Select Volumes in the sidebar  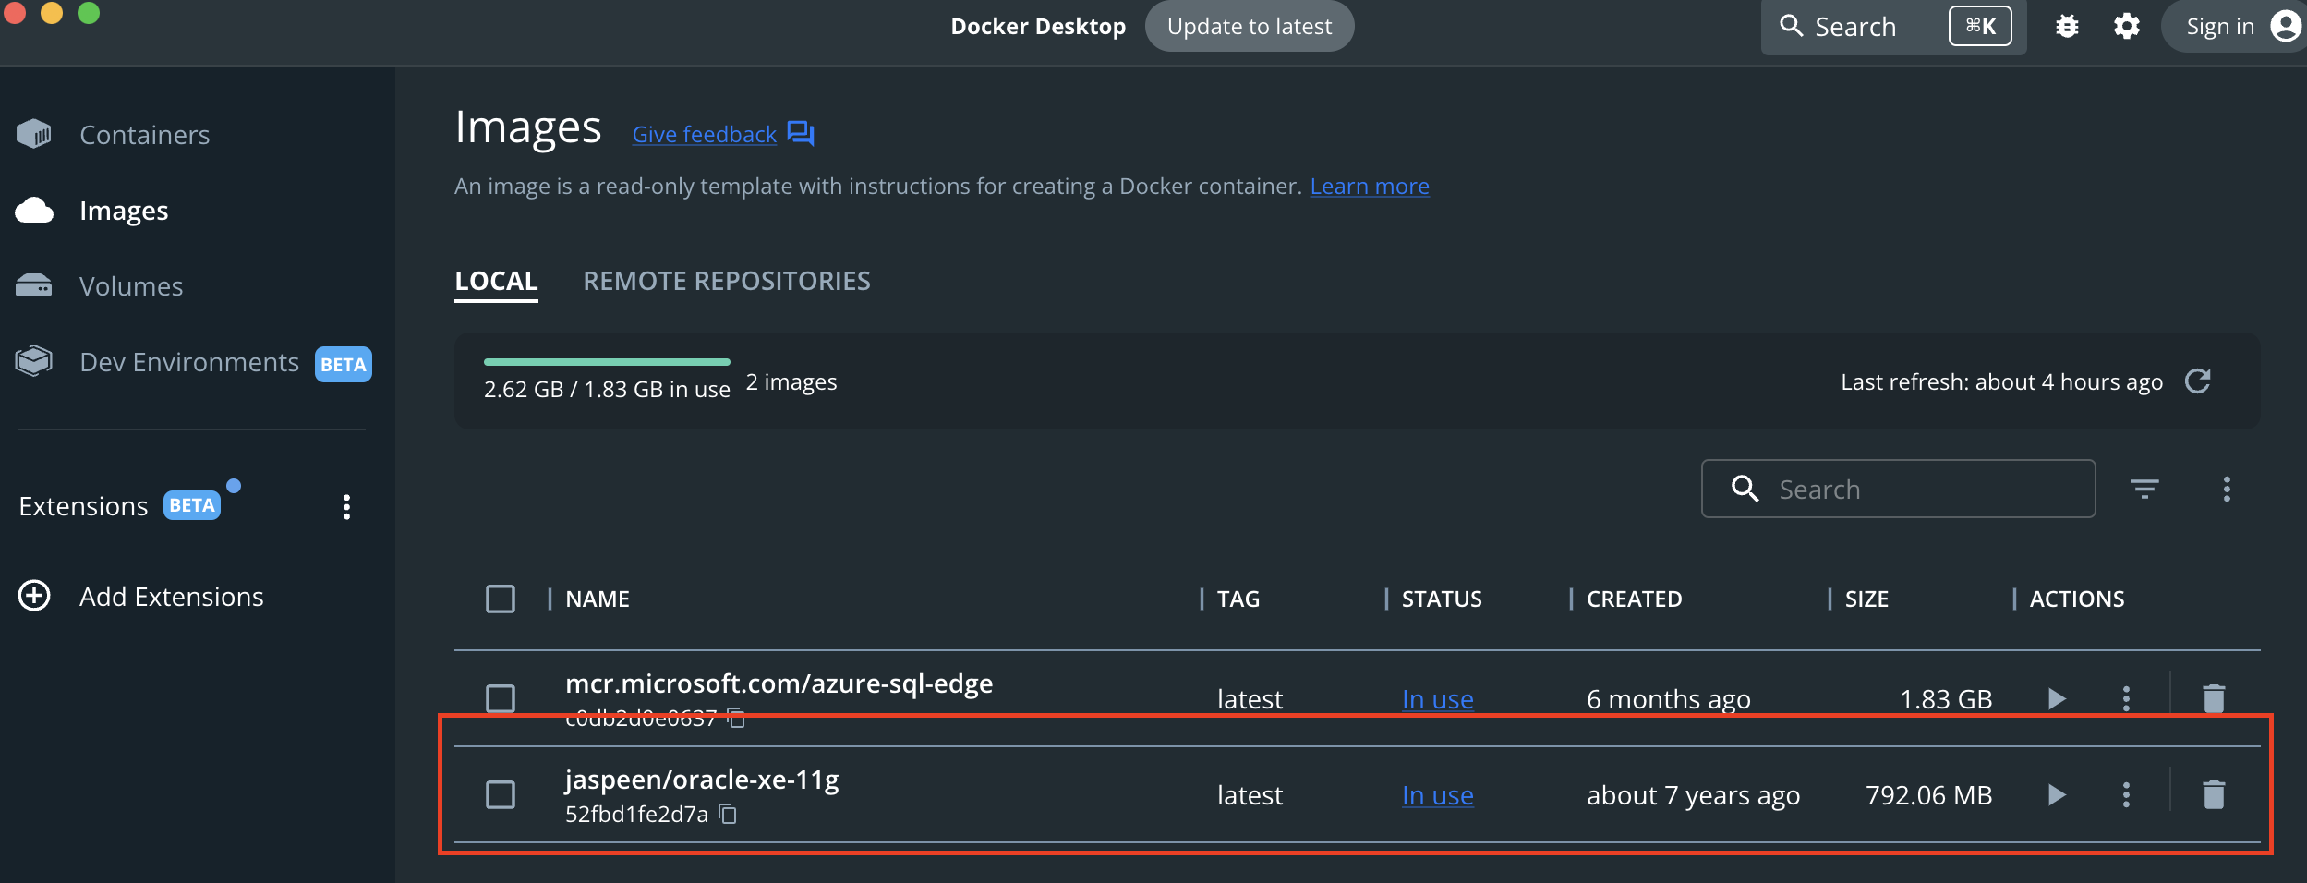coord(131,286)
